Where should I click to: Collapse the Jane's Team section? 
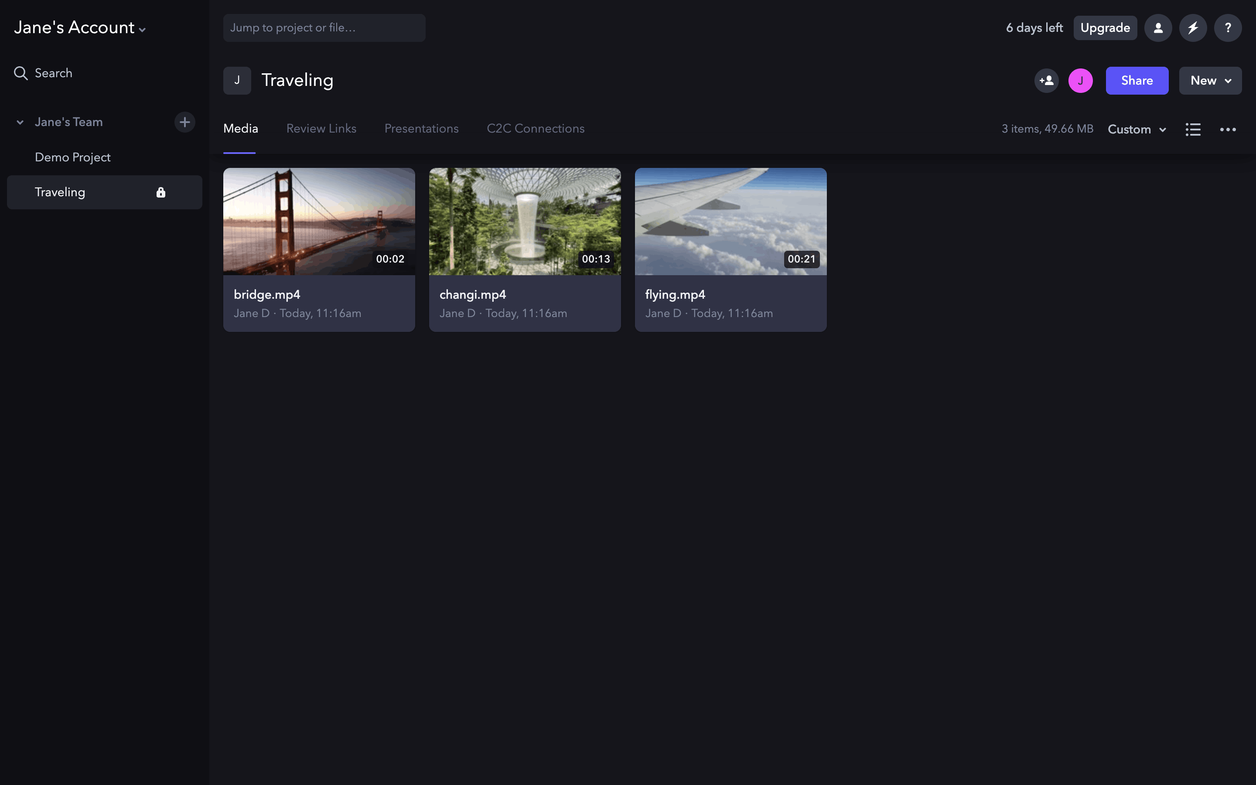point(20,123)
